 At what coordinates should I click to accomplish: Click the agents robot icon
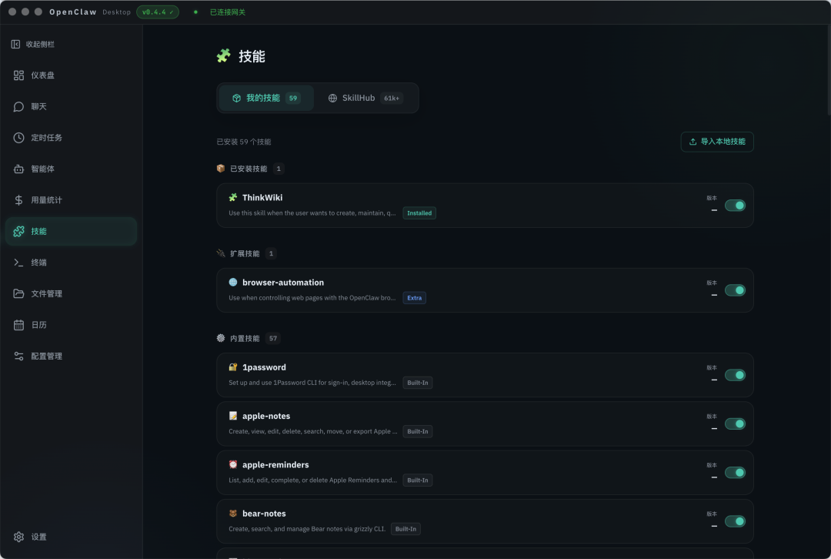18,169
